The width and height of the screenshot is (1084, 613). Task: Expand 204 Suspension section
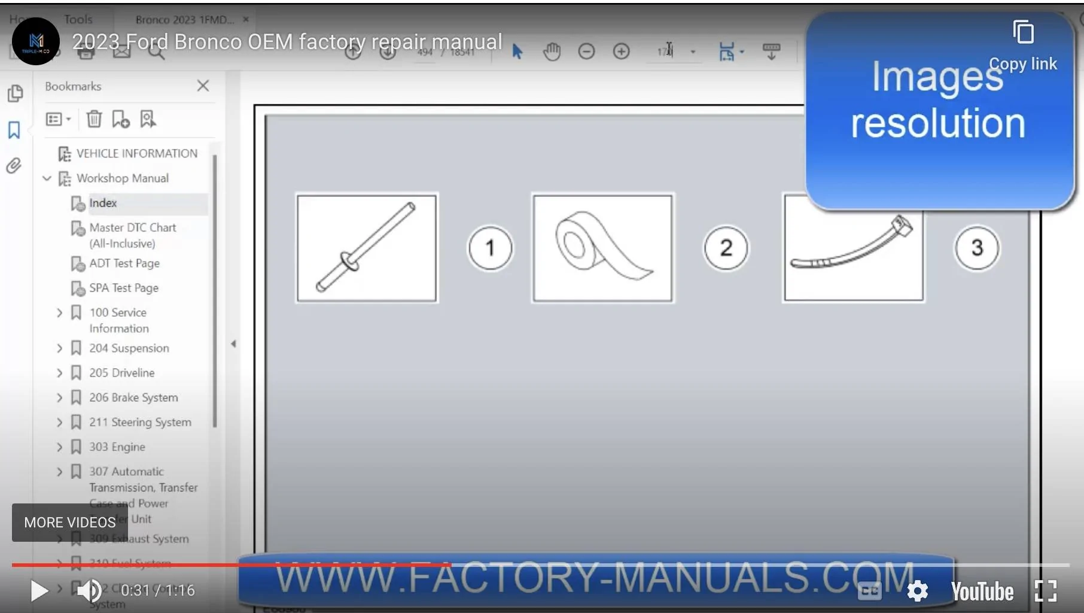[x=59, y=348]
